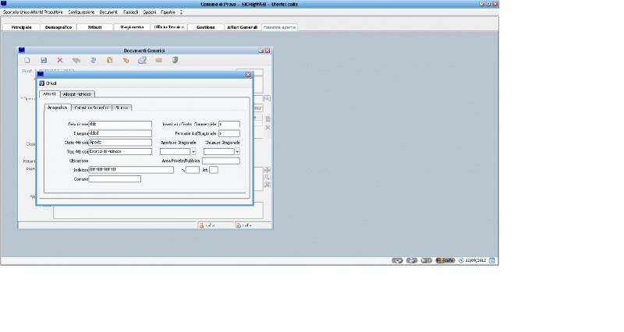Click the Area Privata/Pubblica field

point(221,161)
